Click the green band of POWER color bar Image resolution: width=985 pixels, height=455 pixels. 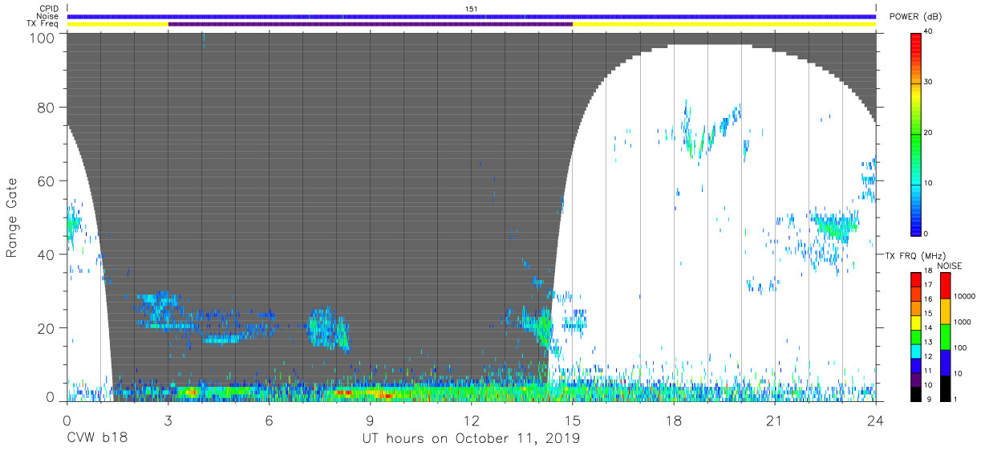click(x=916, y=136)
